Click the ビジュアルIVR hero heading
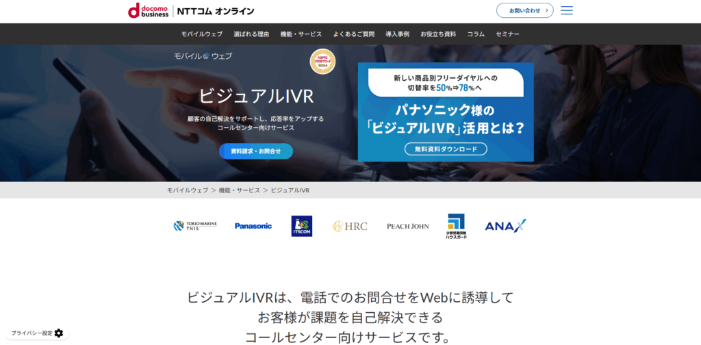 point(256,96)
